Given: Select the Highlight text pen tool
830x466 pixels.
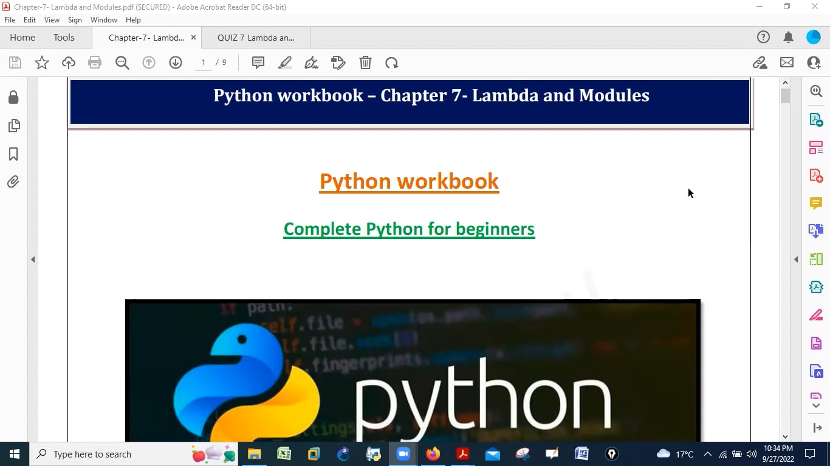Looking at the screenshot, I should tap(285, 62).
